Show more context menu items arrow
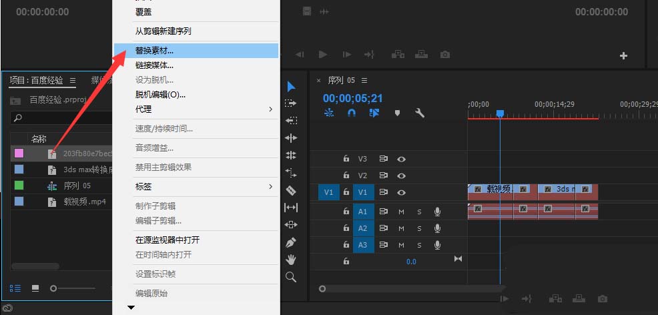 pos(131,308)
